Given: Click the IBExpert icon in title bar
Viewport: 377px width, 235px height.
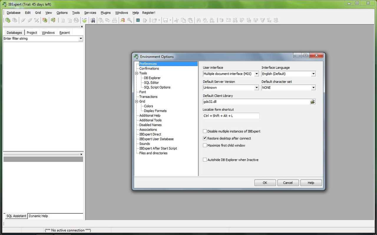Looking at the screenshot, I should click(5, 4).
